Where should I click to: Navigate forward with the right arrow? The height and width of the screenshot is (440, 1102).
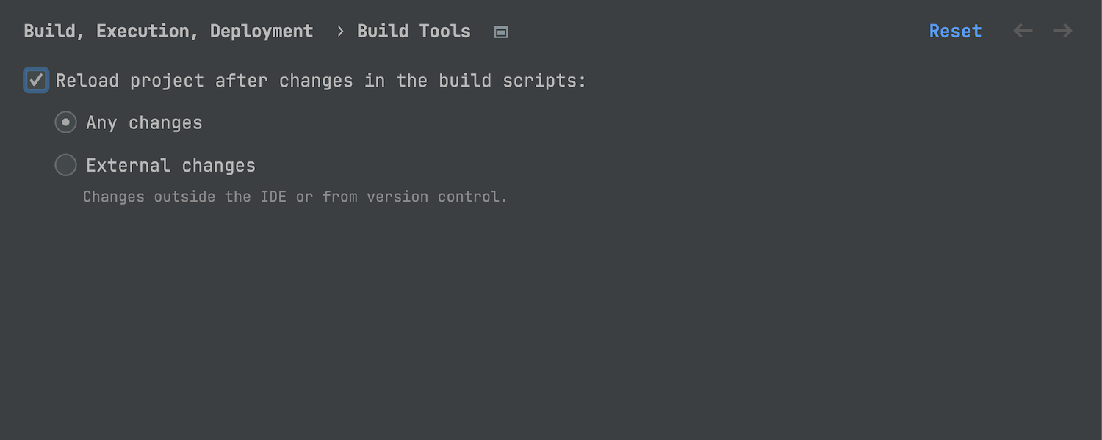coord(1062,31)
